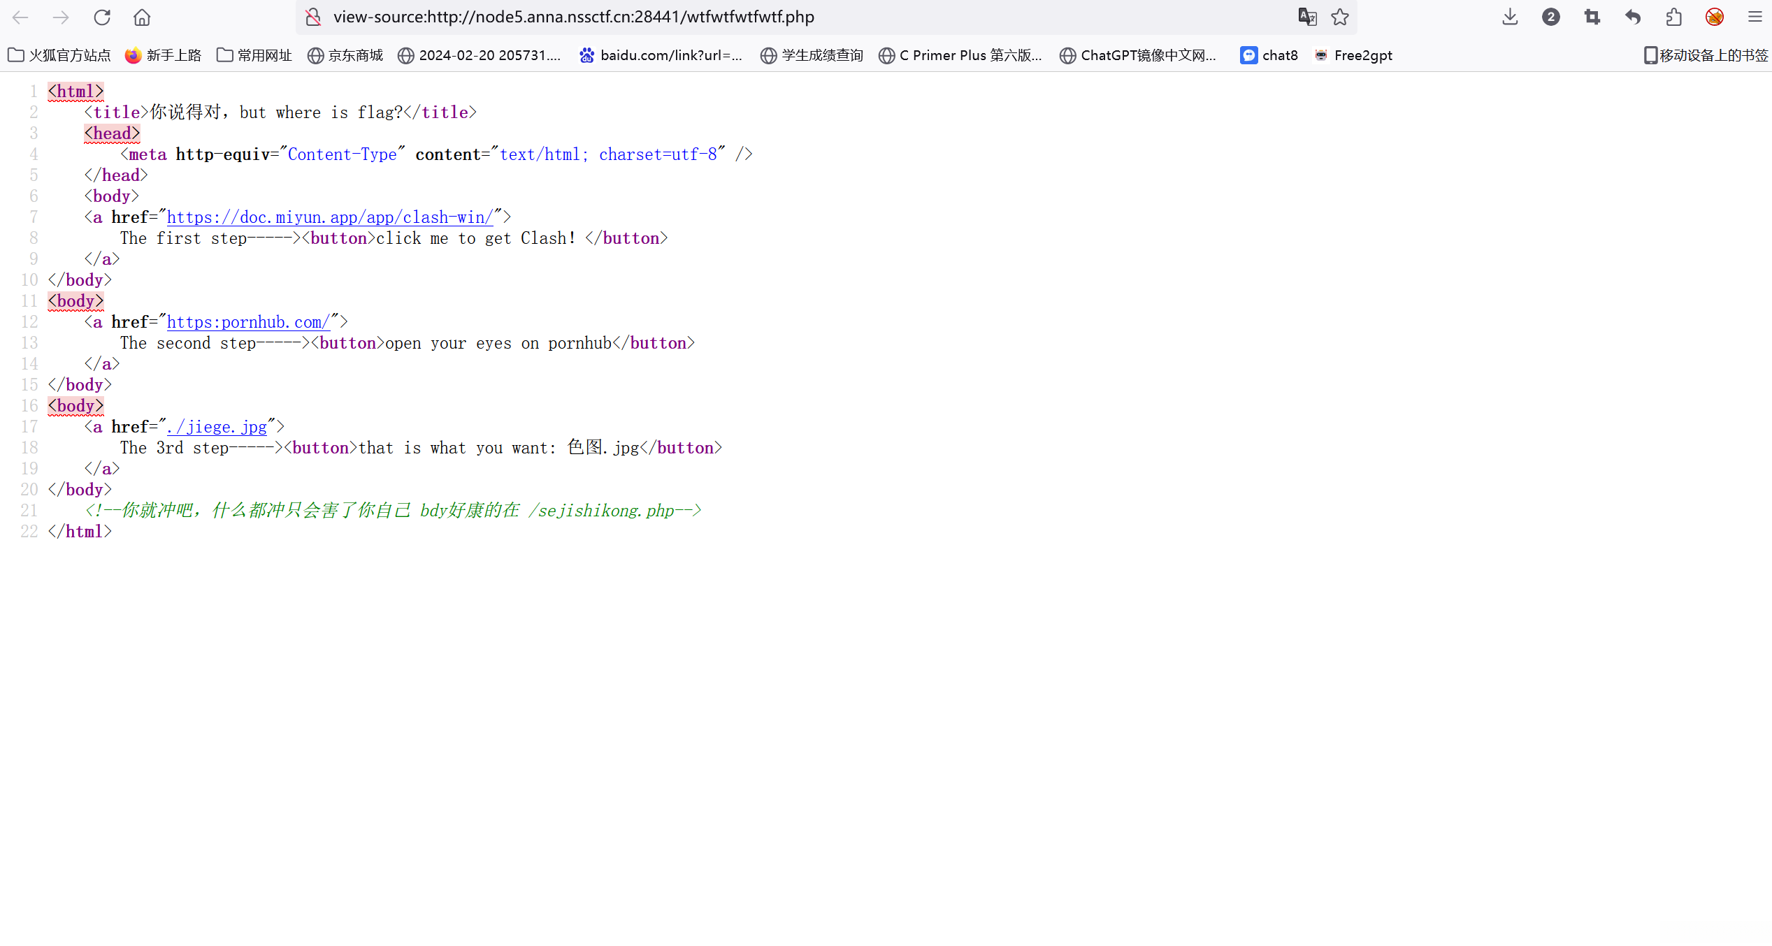
Task: Click the insecure connection icon in address bar
Action: click(313, 17)
